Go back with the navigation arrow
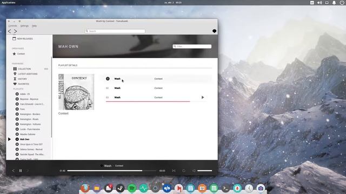346x194 pixels. point(10,31)
